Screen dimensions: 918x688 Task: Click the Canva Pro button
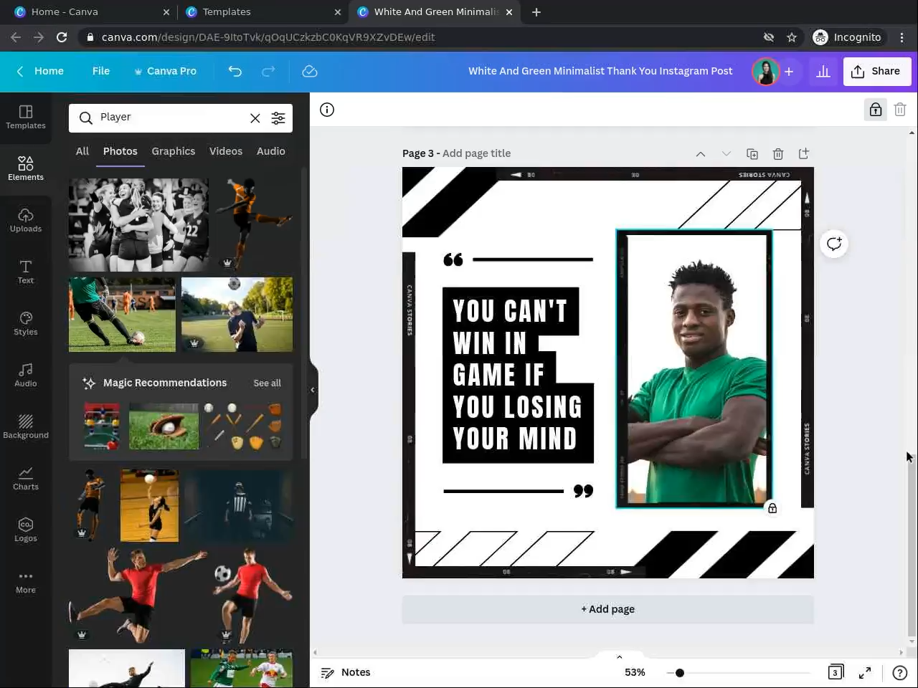(x=166, y=71)
